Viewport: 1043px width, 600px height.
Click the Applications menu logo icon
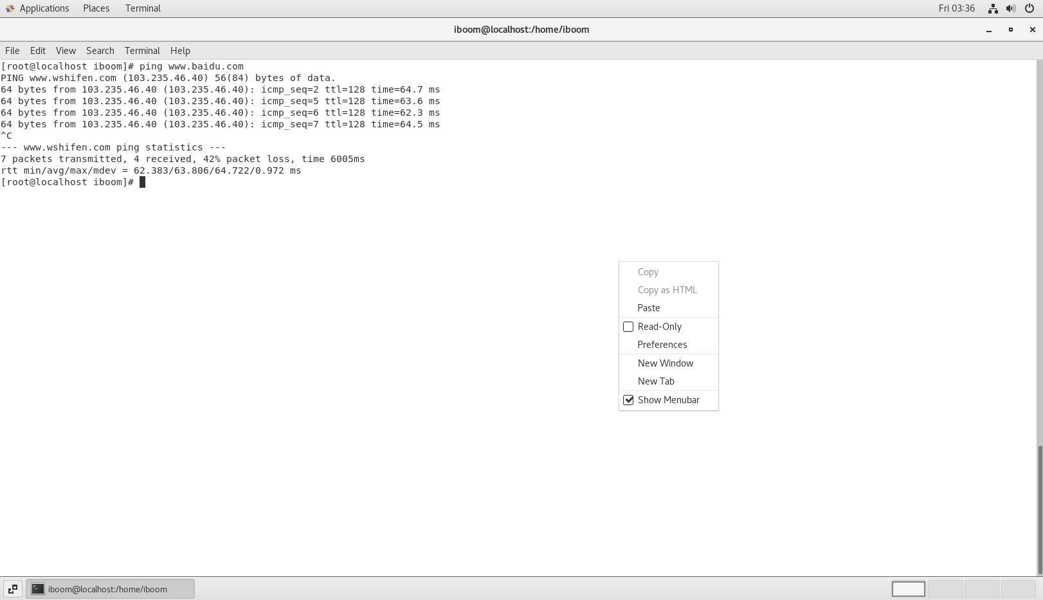pos(10,8)
